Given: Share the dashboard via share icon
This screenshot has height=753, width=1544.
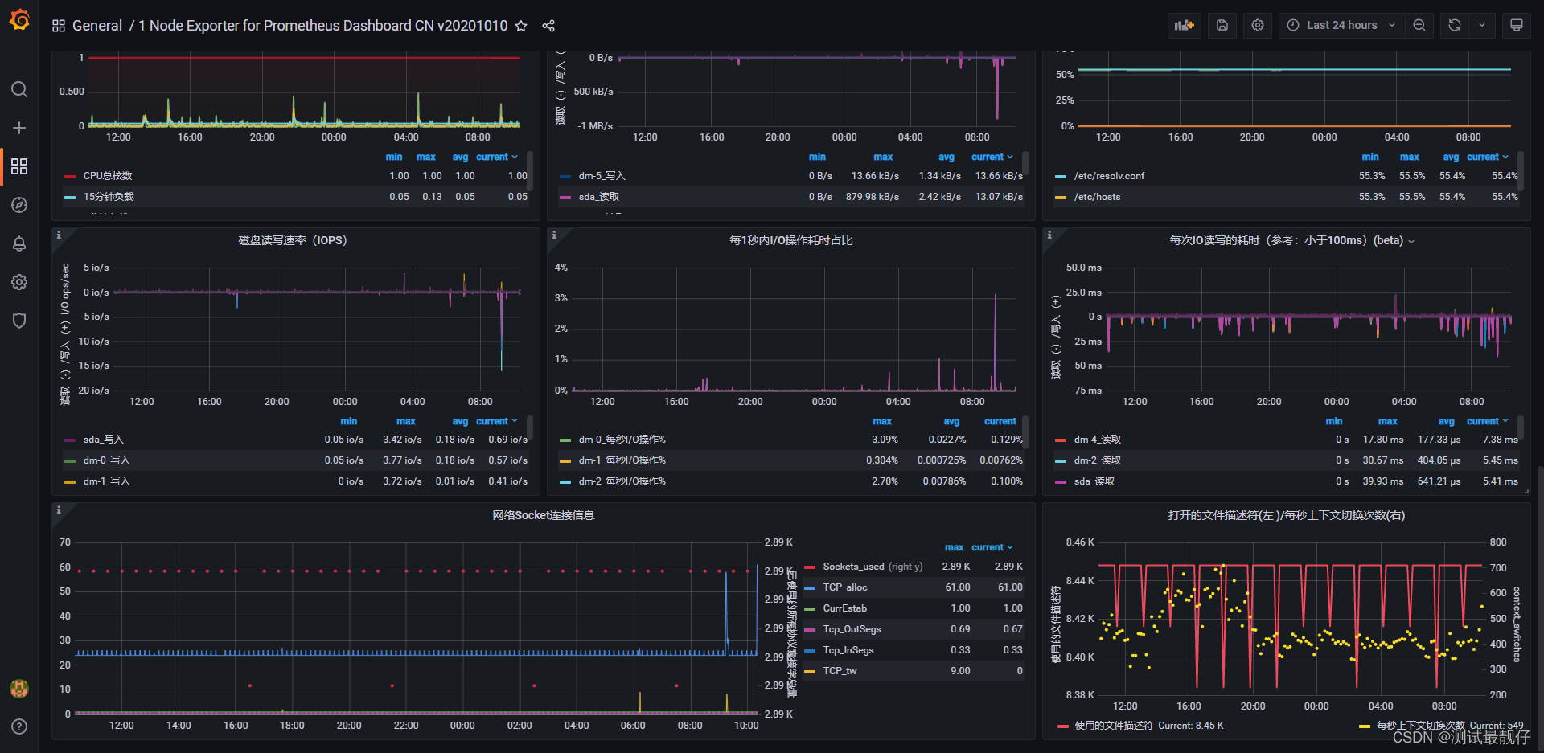Looking at the screenshot, I should pyautogui.click(x=548, y=26).
